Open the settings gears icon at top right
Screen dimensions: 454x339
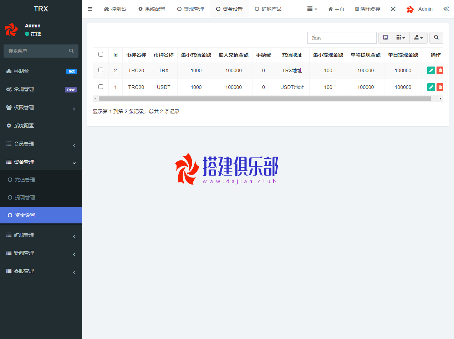[446, 9]
